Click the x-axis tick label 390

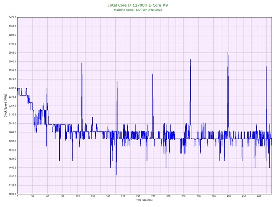(x=214, y=196)
